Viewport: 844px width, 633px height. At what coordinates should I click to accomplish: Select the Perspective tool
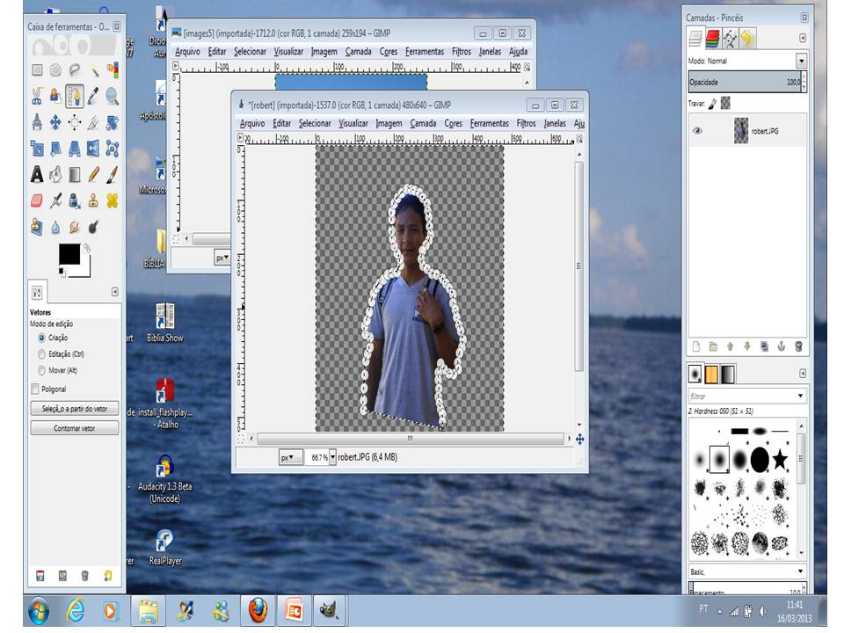pyautogui.click(x=74, y=149)
